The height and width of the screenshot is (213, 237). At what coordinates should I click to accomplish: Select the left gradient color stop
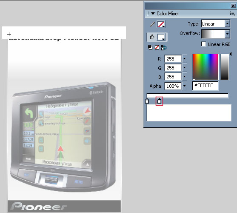(147, 101)
